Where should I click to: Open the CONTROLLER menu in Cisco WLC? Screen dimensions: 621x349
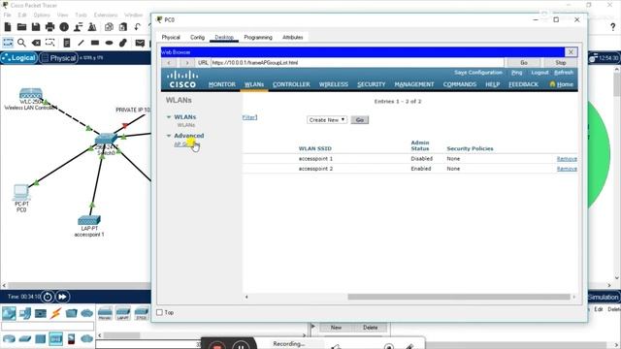point(291,84)
